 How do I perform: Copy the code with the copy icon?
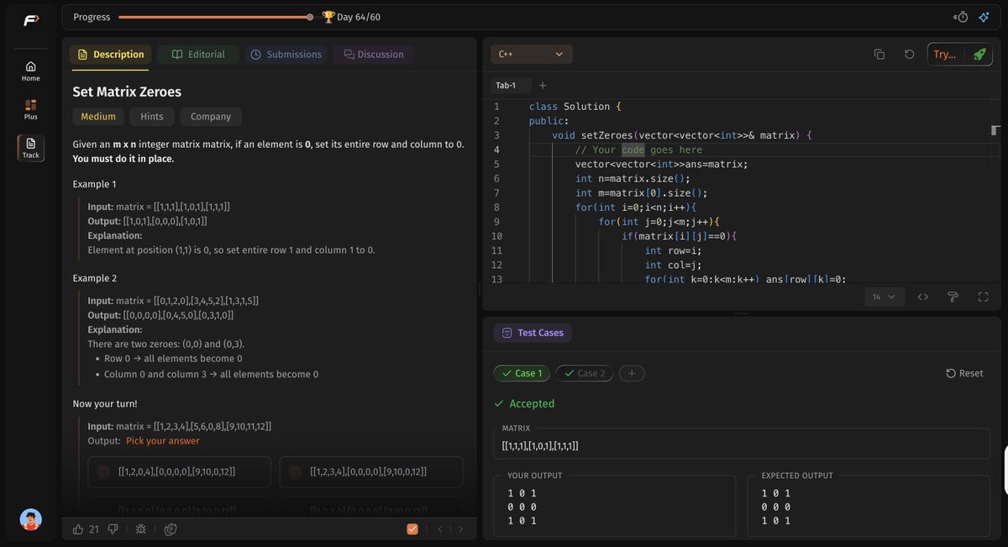click(879, 54)
